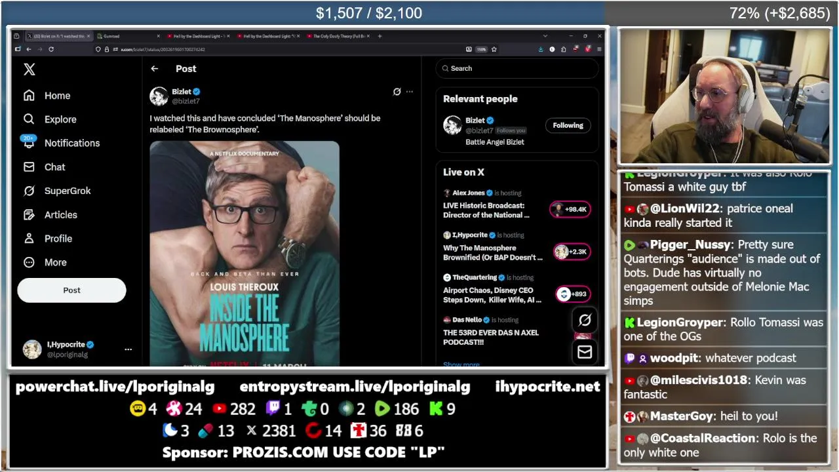This screenshot has width=839, height=472.
Task: Click the I,Hypocrite account avatar
Action: pos(32,349)
